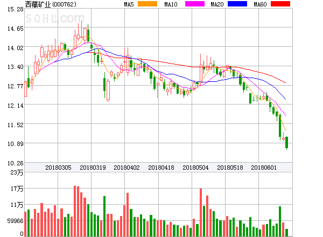
Task: Click the magenta MA10 legend swatch
Action: [x=195, y=4]
